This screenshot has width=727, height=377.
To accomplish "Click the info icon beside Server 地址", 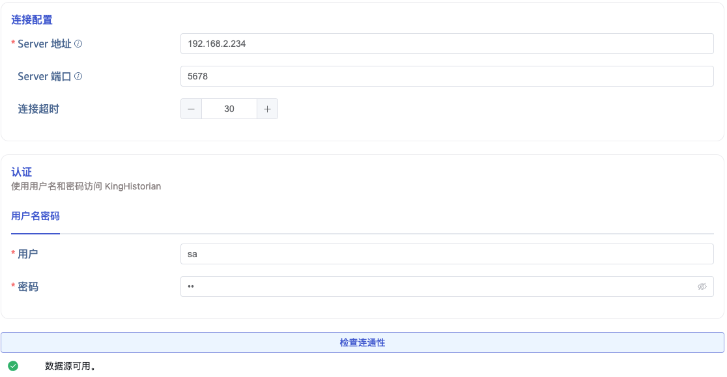I will point(78,44).
